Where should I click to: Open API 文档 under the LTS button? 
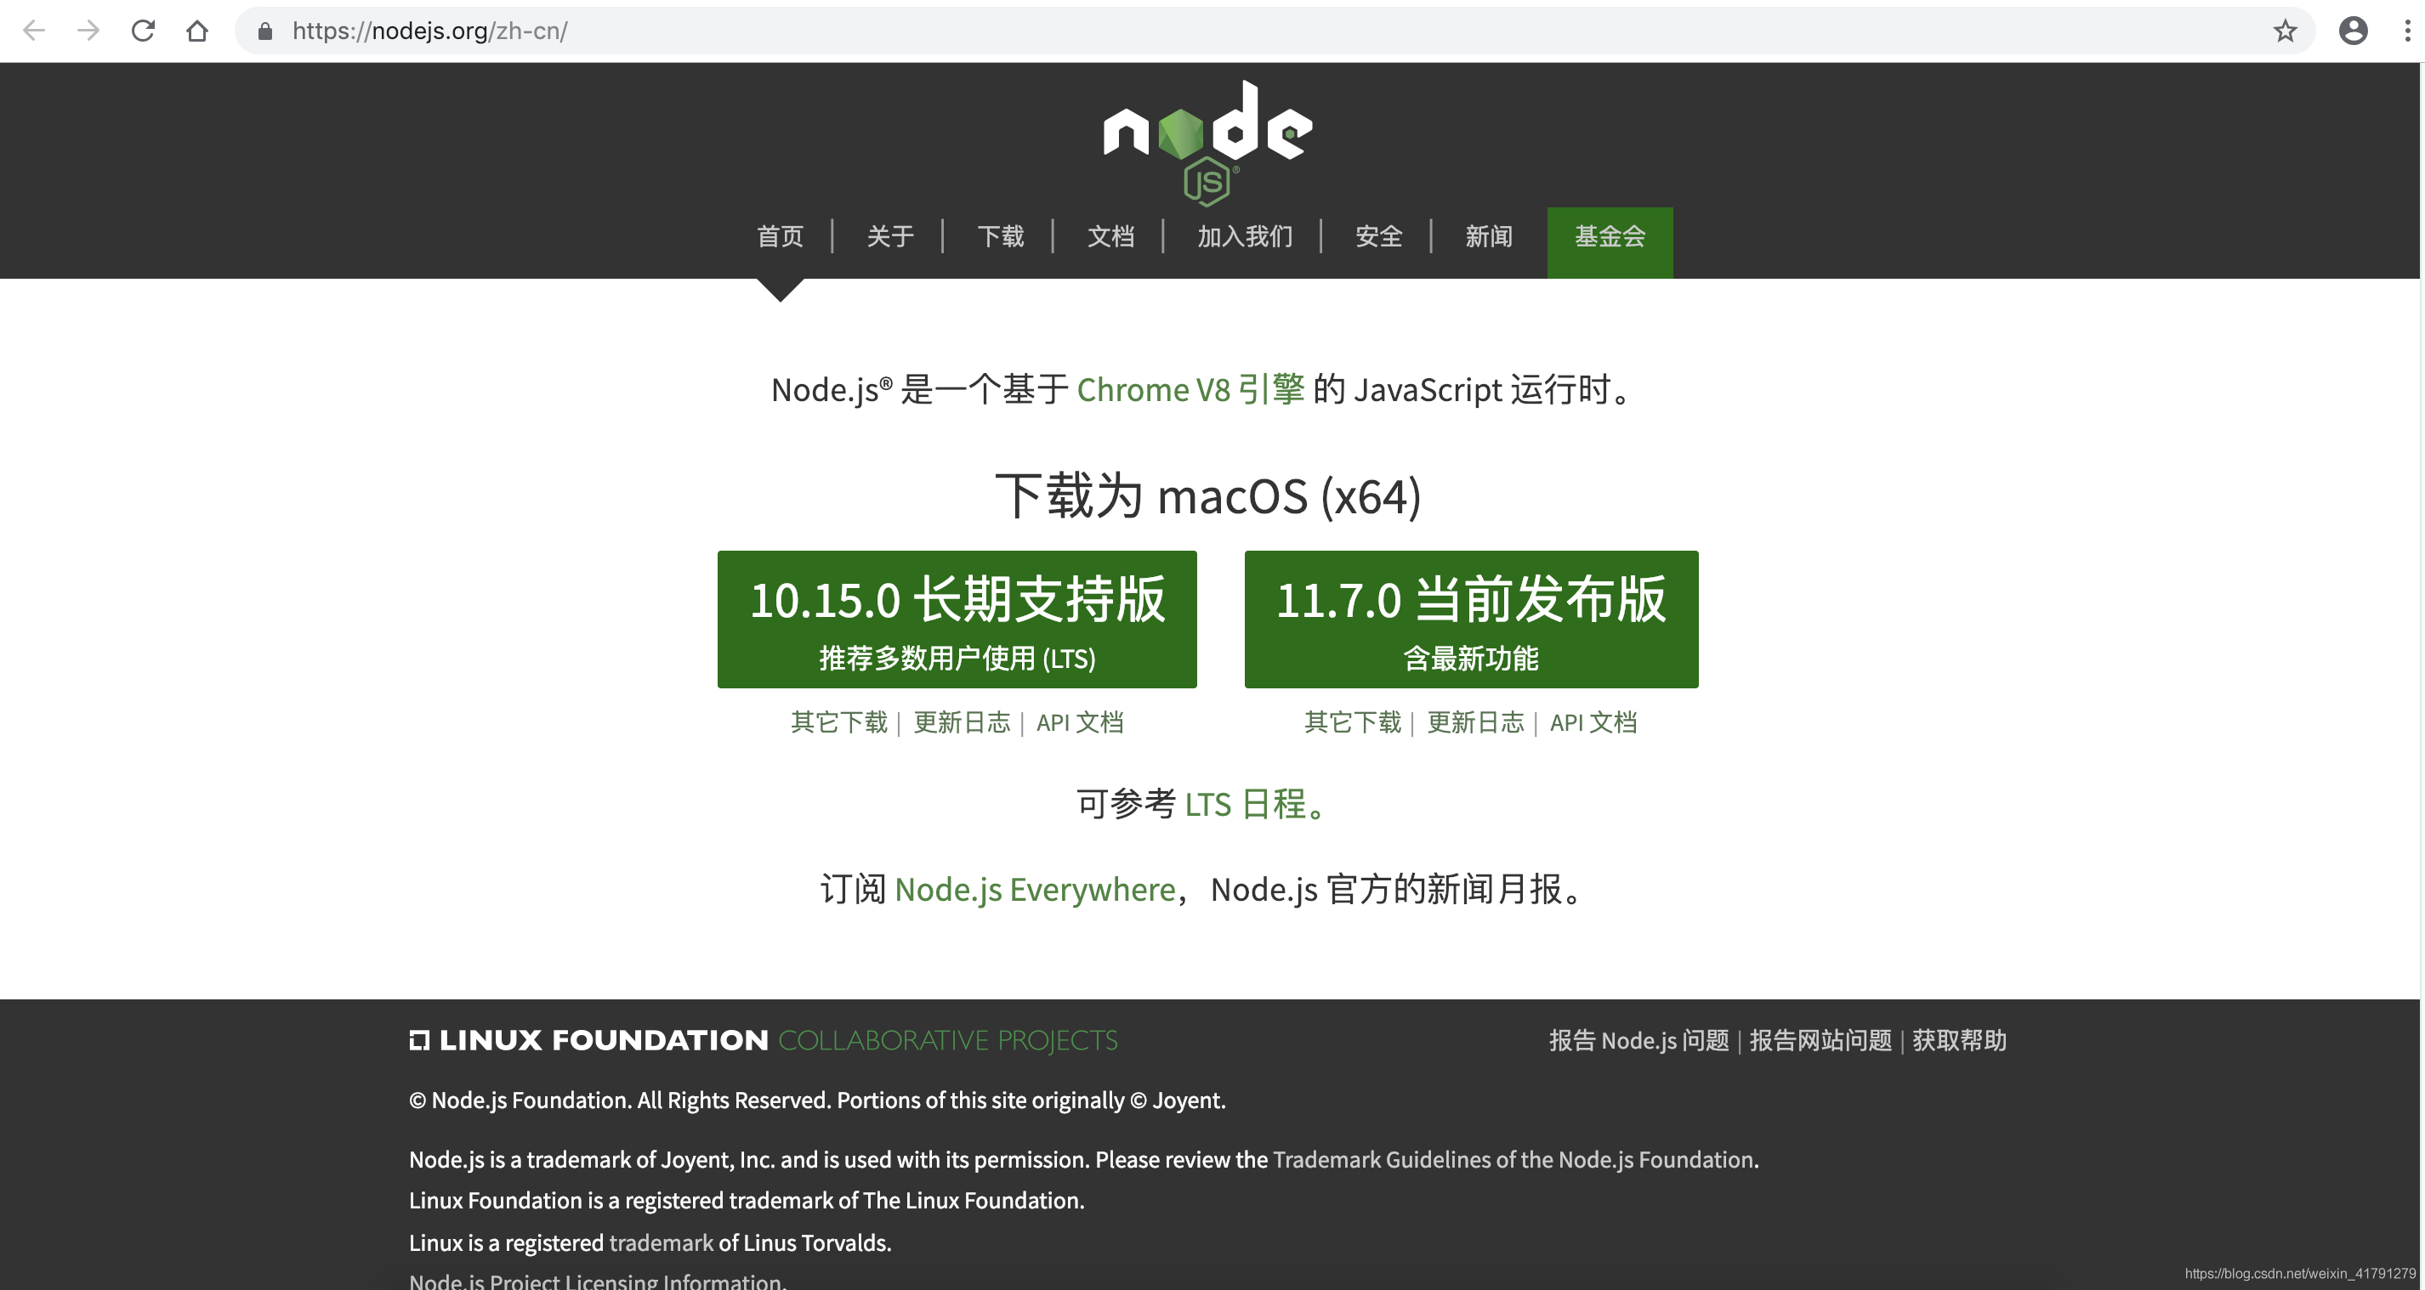pyautogui.click(x=1080, y=721)
